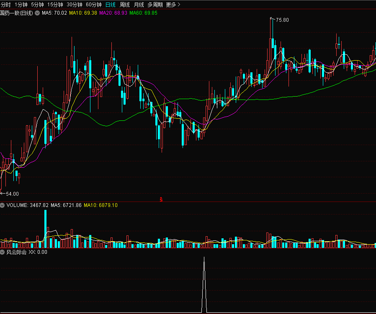Click the 风云际会 signal spike
The image size is (376, 314).
[204, 284]
